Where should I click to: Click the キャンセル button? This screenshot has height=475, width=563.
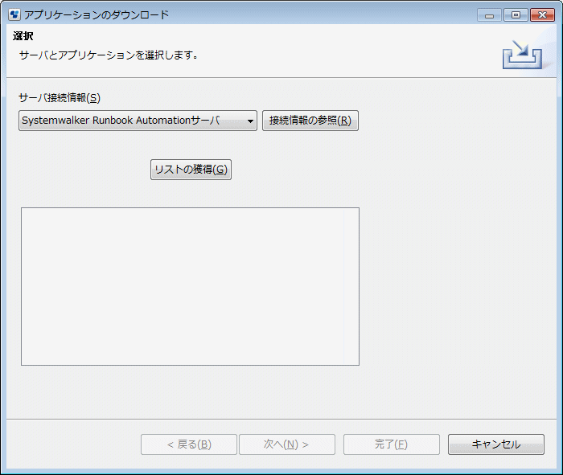point(496,444)
